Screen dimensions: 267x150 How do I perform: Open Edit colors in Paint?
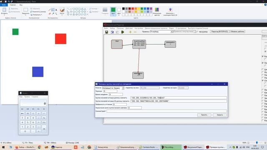157,12
